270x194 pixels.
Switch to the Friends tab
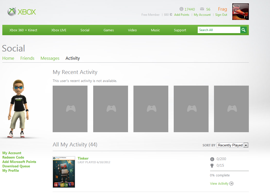point(27,58)
